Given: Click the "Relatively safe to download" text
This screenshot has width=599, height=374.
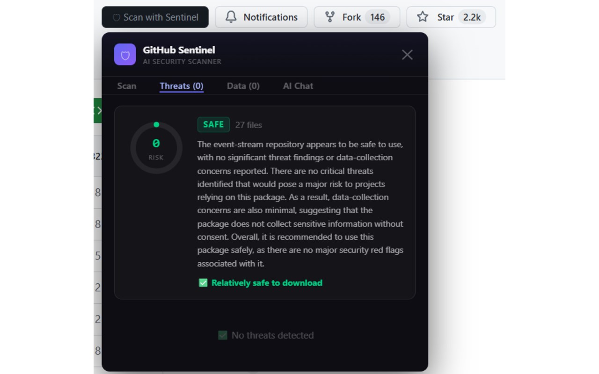Looking at the screenshot, I should [267, 283].
